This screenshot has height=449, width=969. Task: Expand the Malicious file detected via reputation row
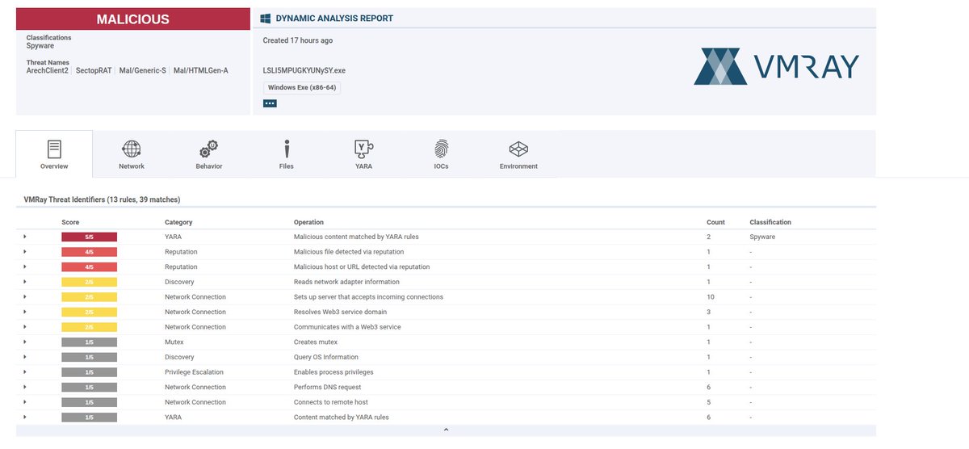25,252
